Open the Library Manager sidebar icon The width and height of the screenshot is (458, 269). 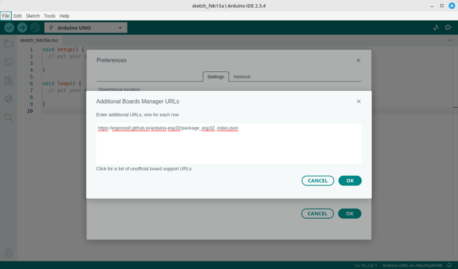(x=8, y=80)
